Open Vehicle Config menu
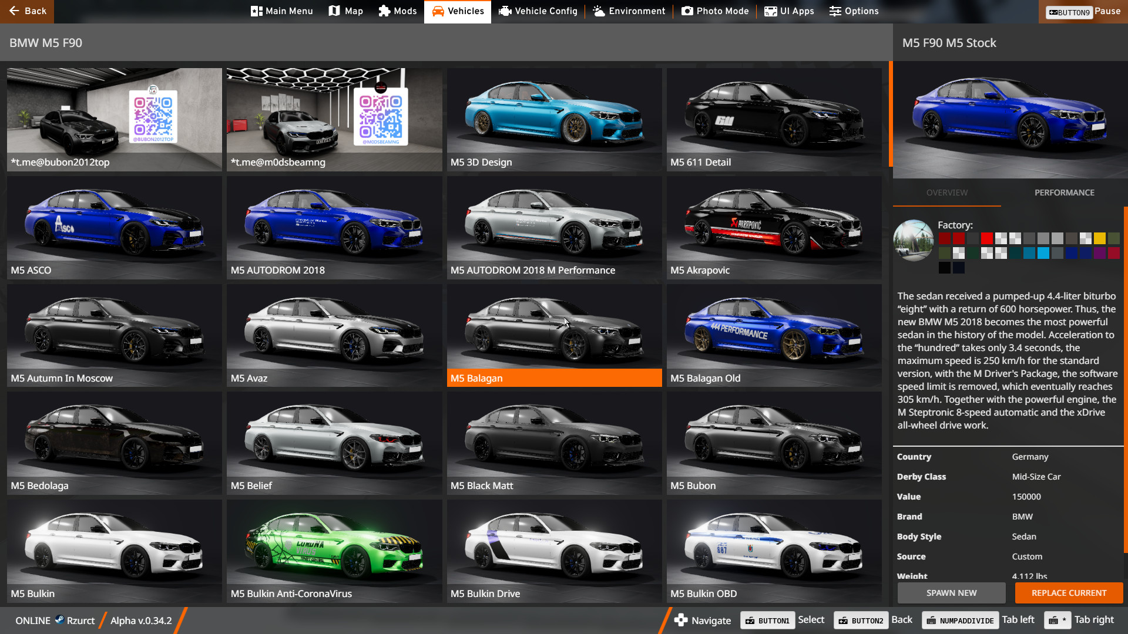This screenshot has width=1128, height=634. click(538, 11)
